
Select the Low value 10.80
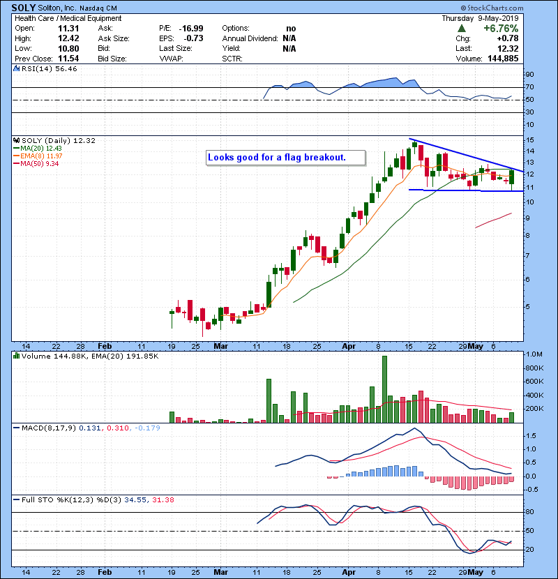pos(68,48)
